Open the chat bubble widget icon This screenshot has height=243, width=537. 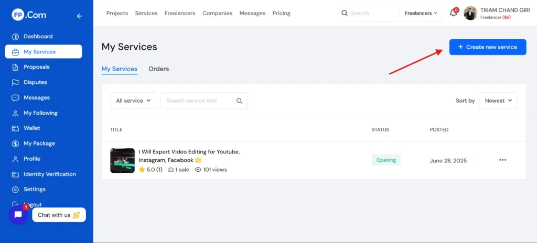pyautogui.click(x=18, y=215)
